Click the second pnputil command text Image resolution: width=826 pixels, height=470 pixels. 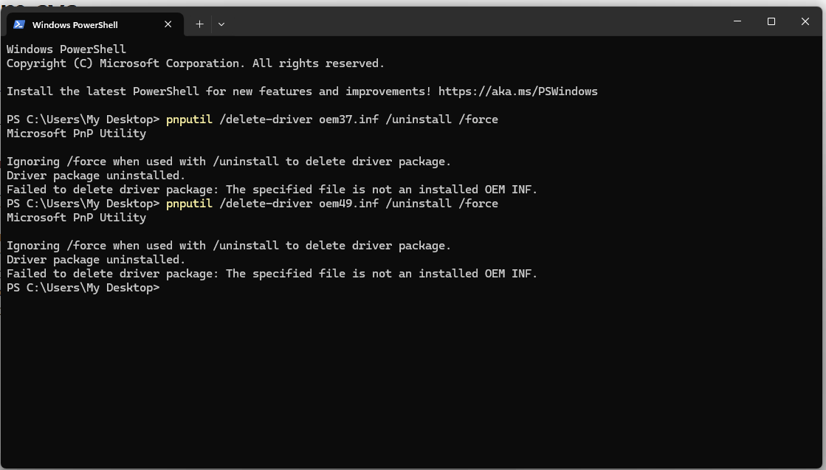coord(189,203)
